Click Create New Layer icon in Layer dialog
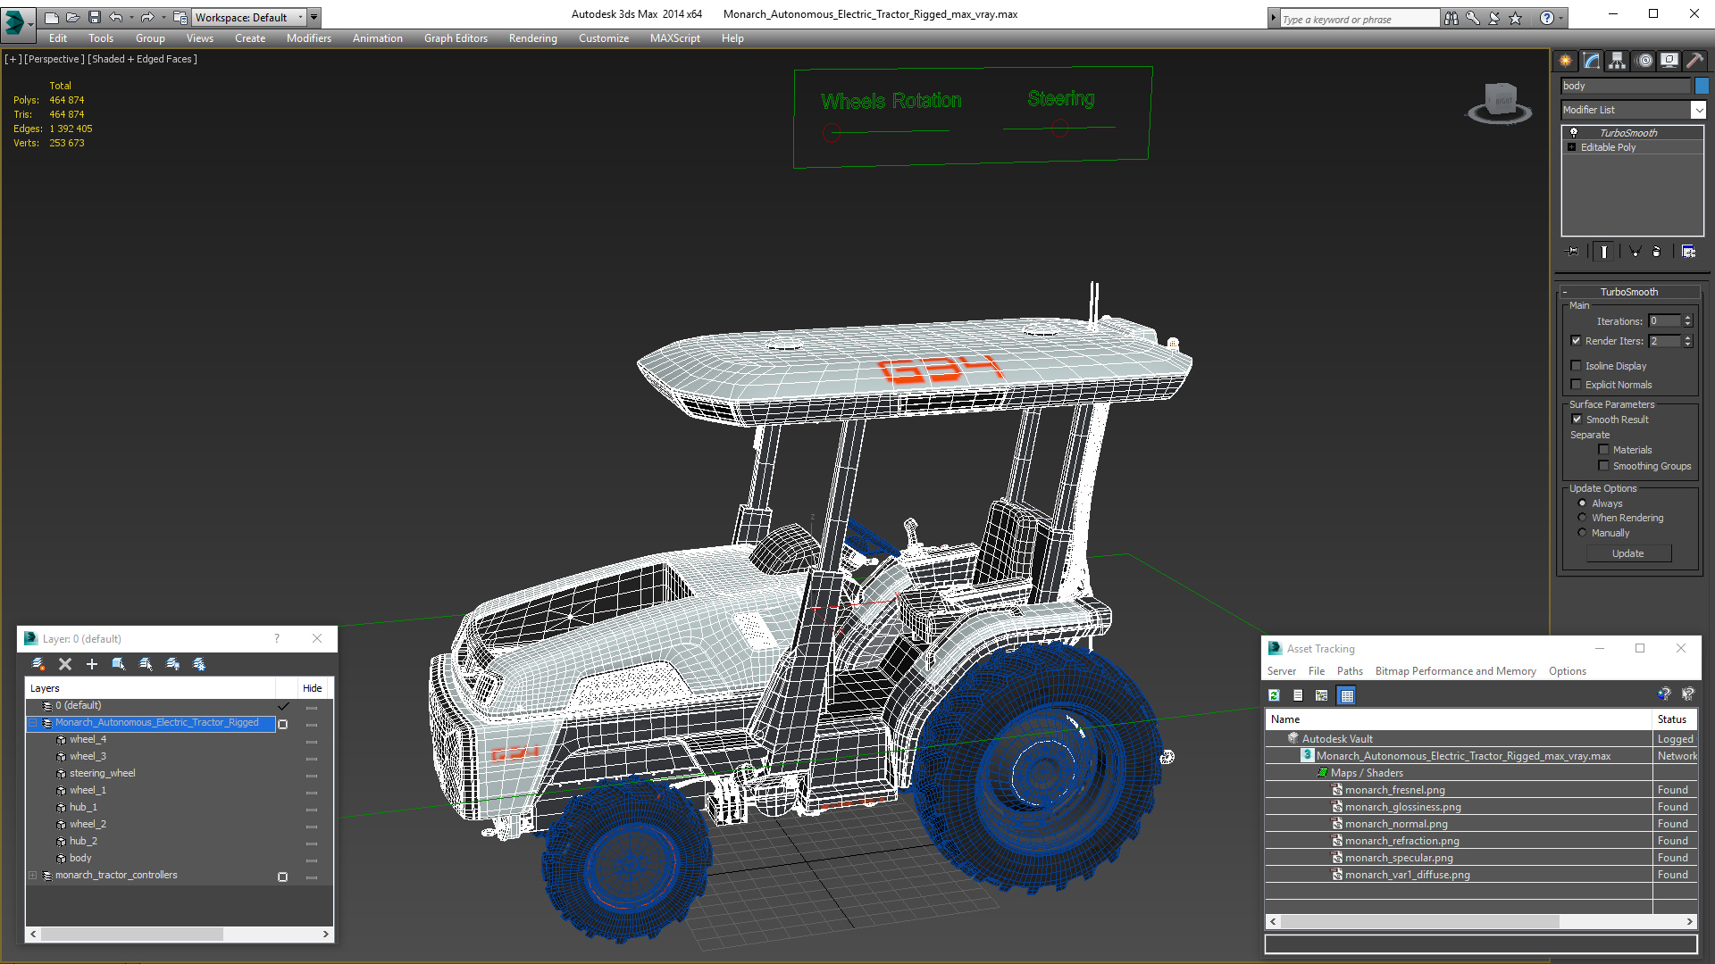This screenshot has height=964, width=1715. pyautogui.click(x=38, y=664)
